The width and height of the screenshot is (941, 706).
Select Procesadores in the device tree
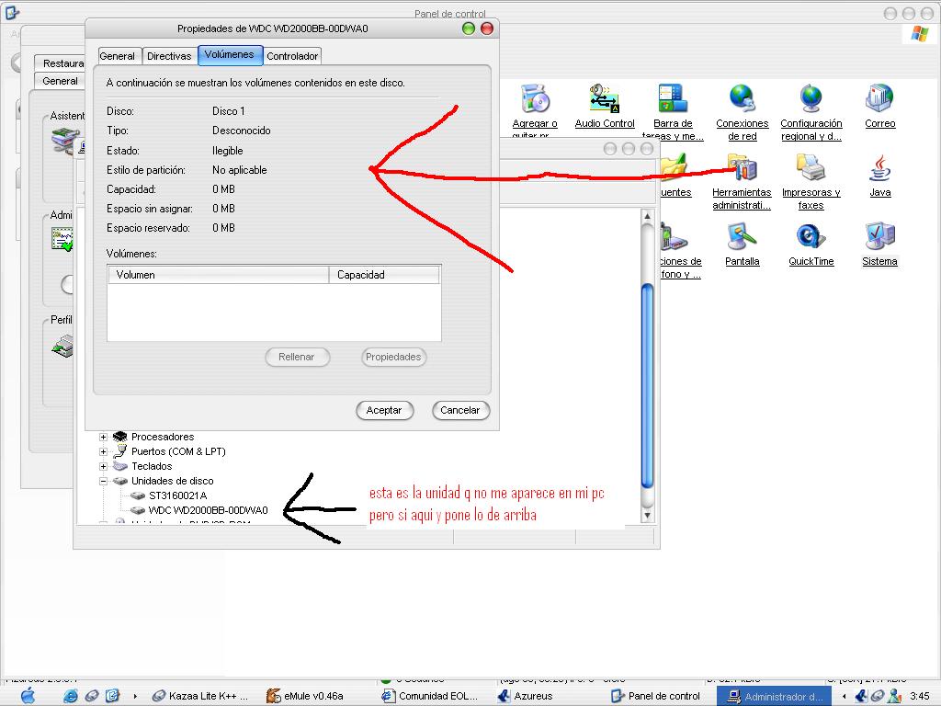pyautogui.click(x=163, y=437)
